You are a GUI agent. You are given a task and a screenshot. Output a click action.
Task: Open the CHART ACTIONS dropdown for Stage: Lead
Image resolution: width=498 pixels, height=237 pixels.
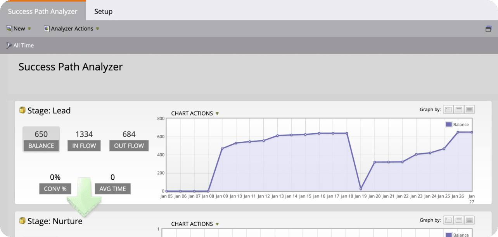[x=195, y=113]
